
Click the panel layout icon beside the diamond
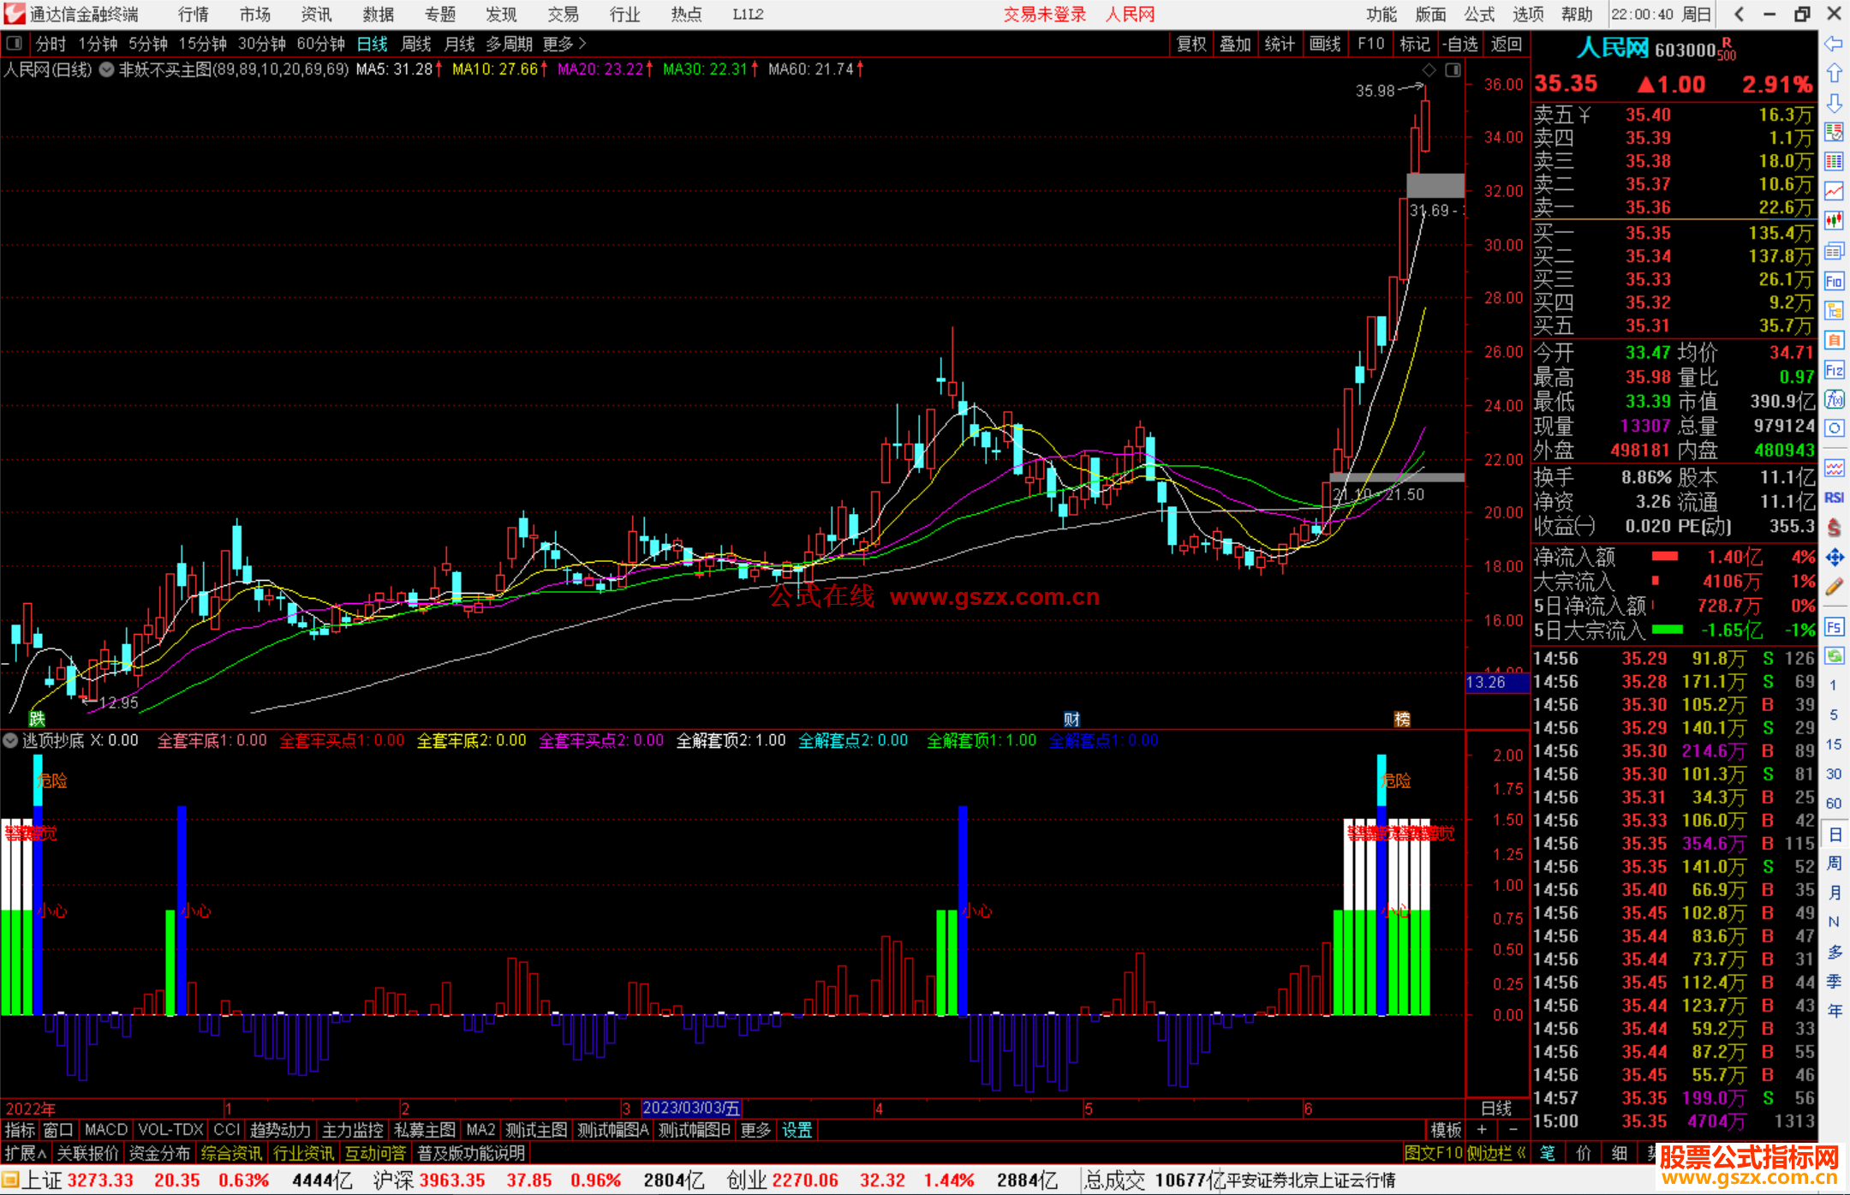(x=1453, y=69)
